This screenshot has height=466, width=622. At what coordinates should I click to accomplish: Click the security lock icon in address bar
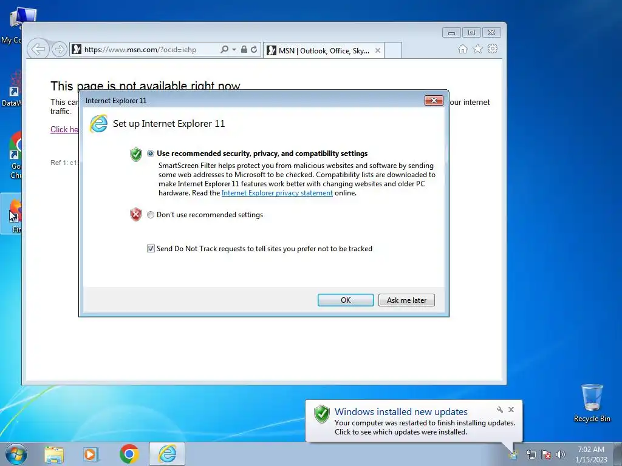coord(244,50)
